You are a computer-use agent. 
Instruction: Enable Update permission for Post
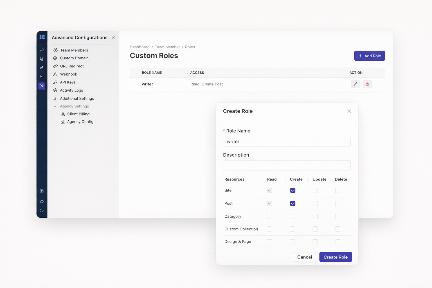pyautogui.click(x=315, y=203)
